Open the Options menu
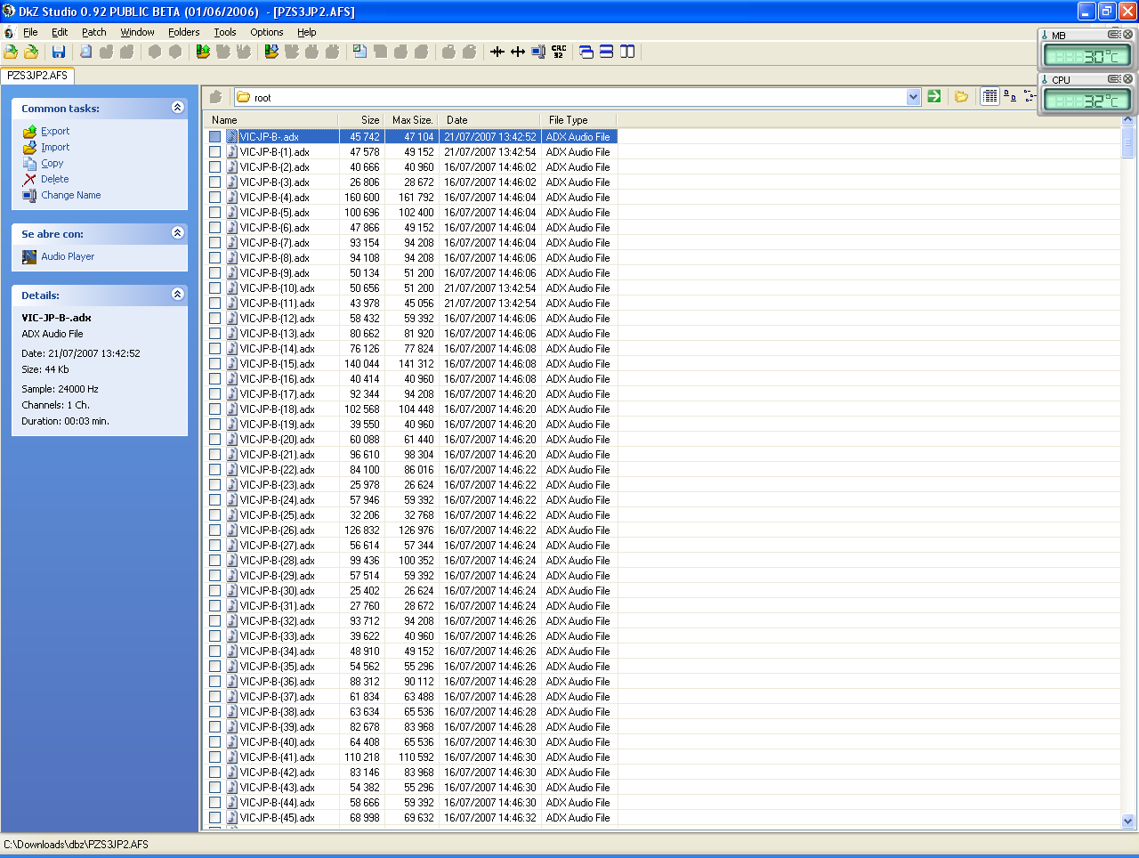 (266, 32)
